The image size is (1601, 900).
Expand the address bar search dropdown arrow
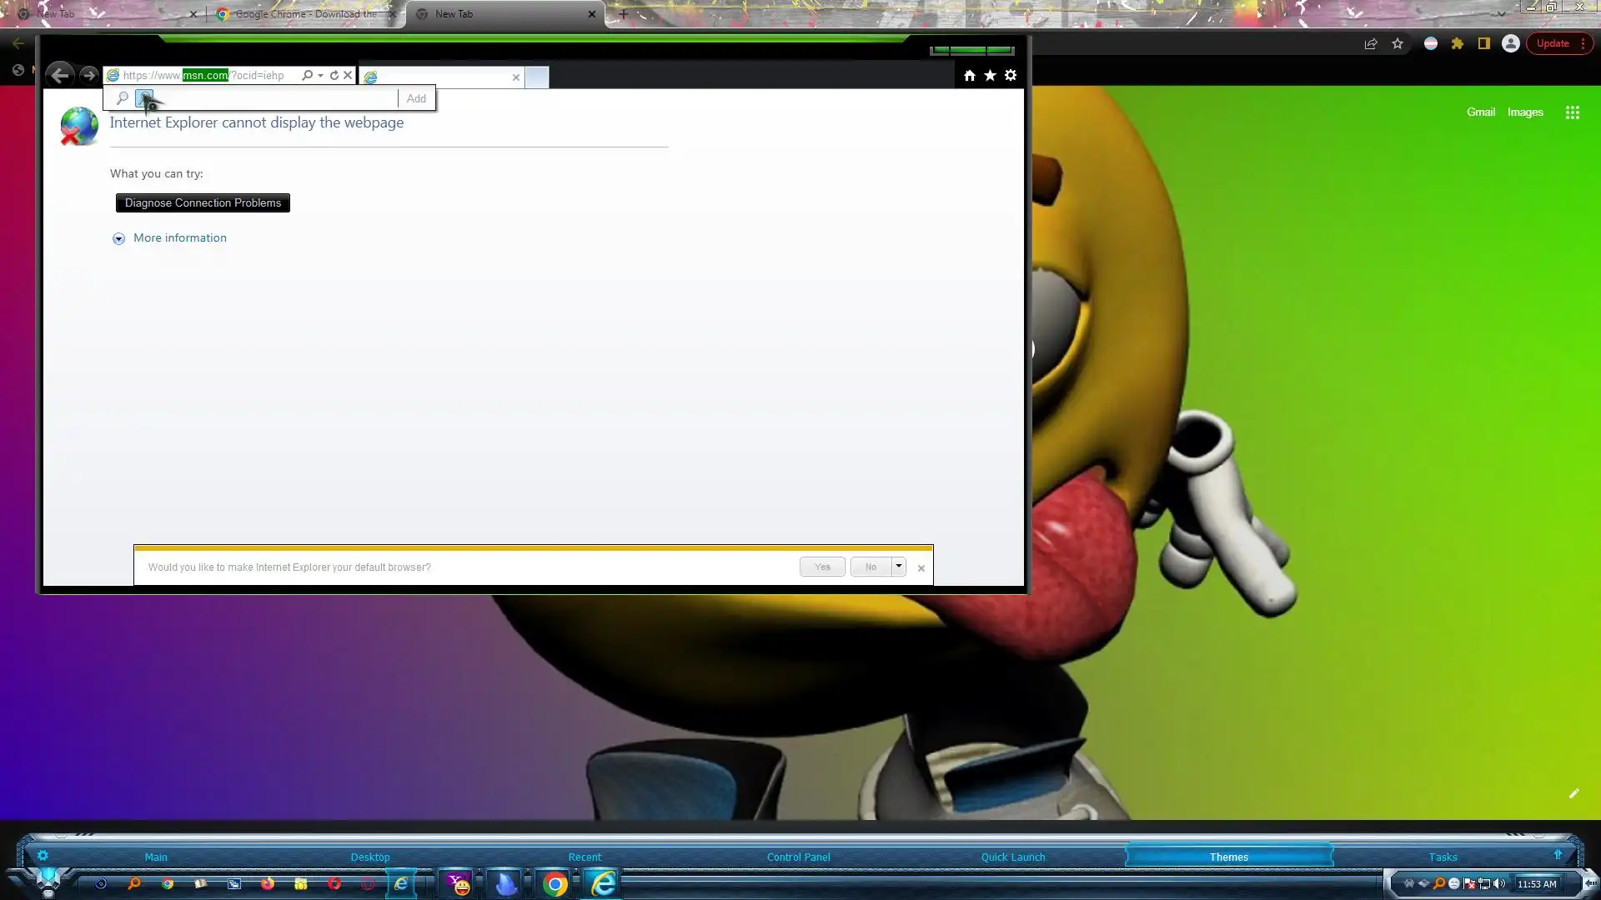320,76
